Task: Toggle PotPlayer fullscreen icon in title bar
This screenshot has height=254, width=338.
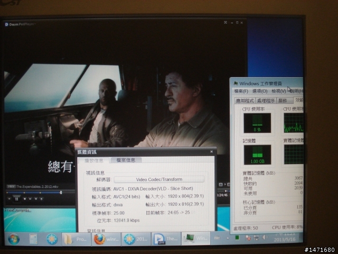Action: pyautogui.click(x=226, y=22)
